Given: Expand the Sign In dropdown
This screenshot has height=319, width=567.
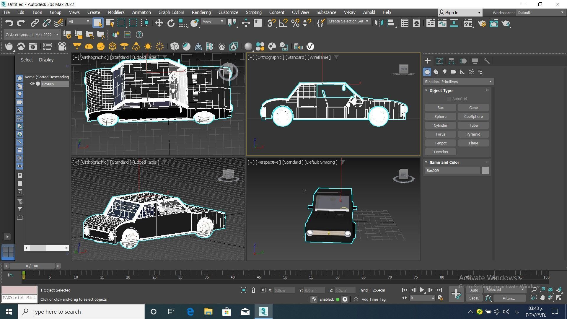Looking at the screenshot, I should point(479,12).
